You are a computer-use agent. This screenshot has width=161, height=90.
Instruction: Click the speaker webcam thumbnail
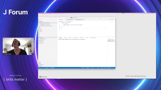click(x=18, y=46)
